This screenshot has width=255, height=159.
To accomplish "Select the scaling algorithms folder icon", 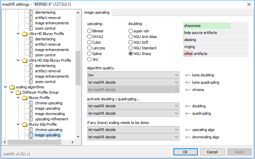I will (x=12, y=87).
